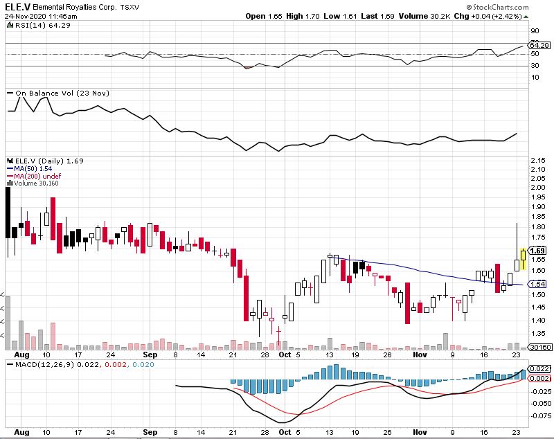Image resolution: width=554 pixels, height=439 pixels.
Task: Click the small icon before the RSI(14) label
Action: [x=10, y=25]
